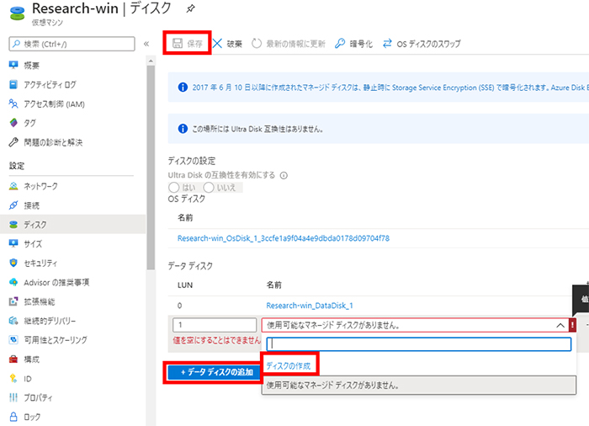Expand the managed disk name dropdown
The width and height of the screenshot is (589, 426).
click(x=560, y=325)
